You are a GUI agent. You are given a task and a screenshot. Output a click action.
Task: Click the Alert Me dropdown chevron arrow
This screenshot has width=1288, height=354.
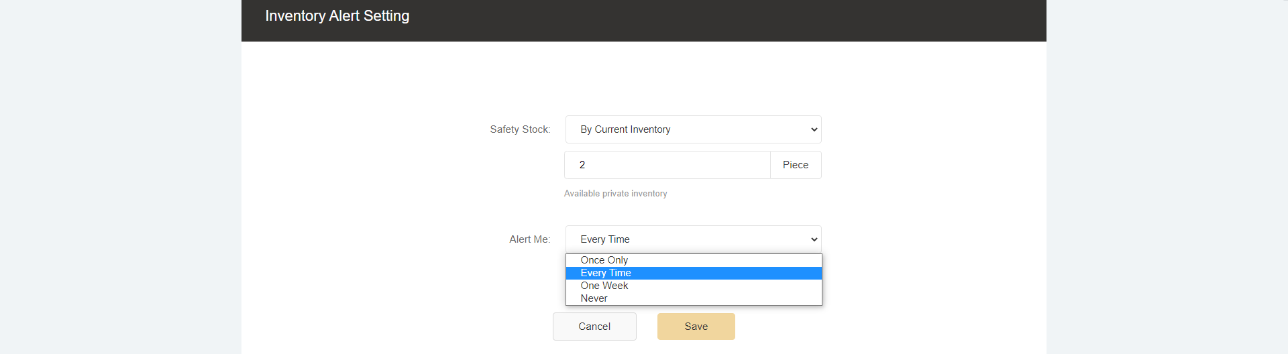[814, 239]
